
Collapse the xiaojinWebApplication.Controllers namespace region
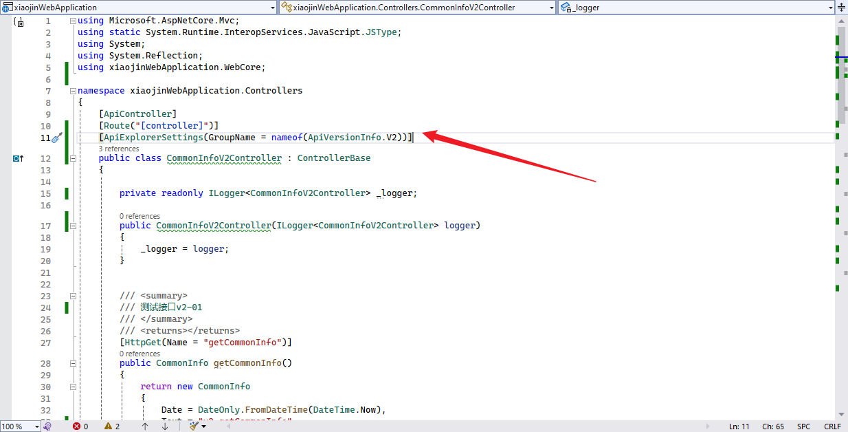coord(72,90)
